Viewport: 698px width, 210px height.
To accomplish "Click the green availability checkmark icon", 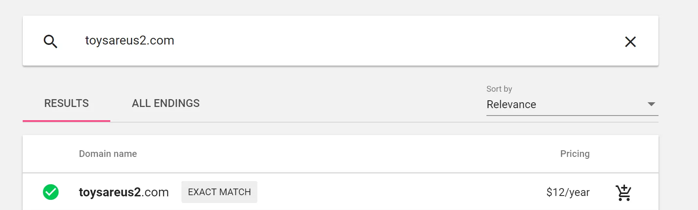I will pos(51,192).
